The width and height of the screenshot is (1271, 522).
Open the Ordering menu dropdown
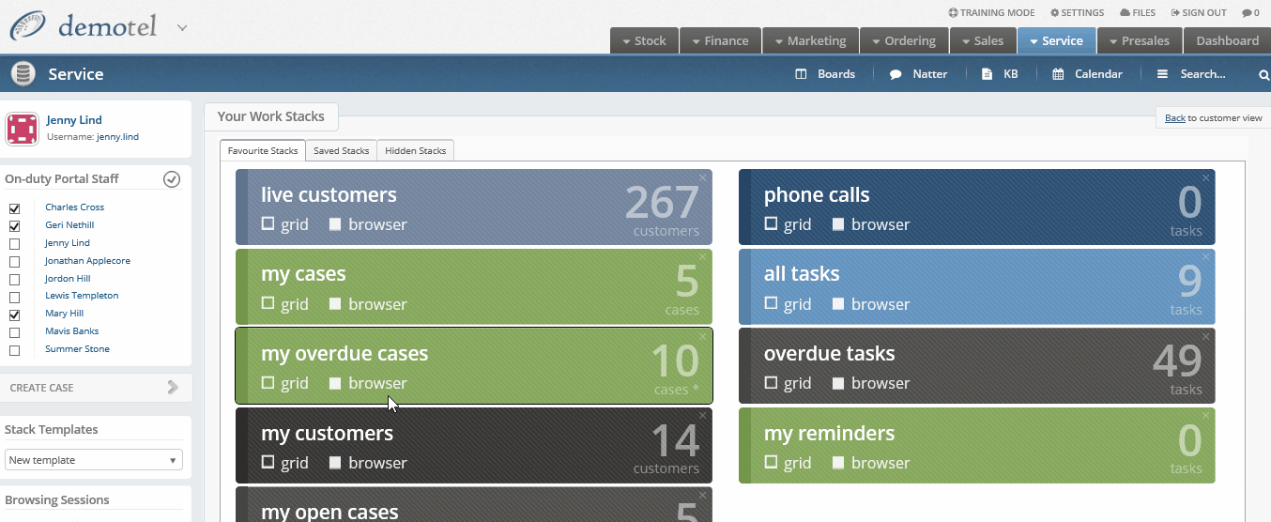(x=903, y=40)
